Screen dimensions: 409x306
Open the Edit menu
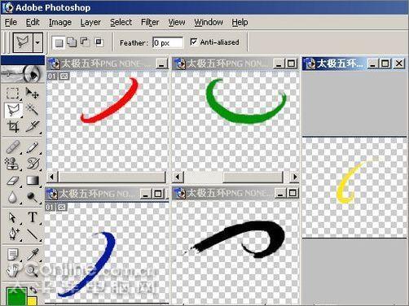(33, 22)
